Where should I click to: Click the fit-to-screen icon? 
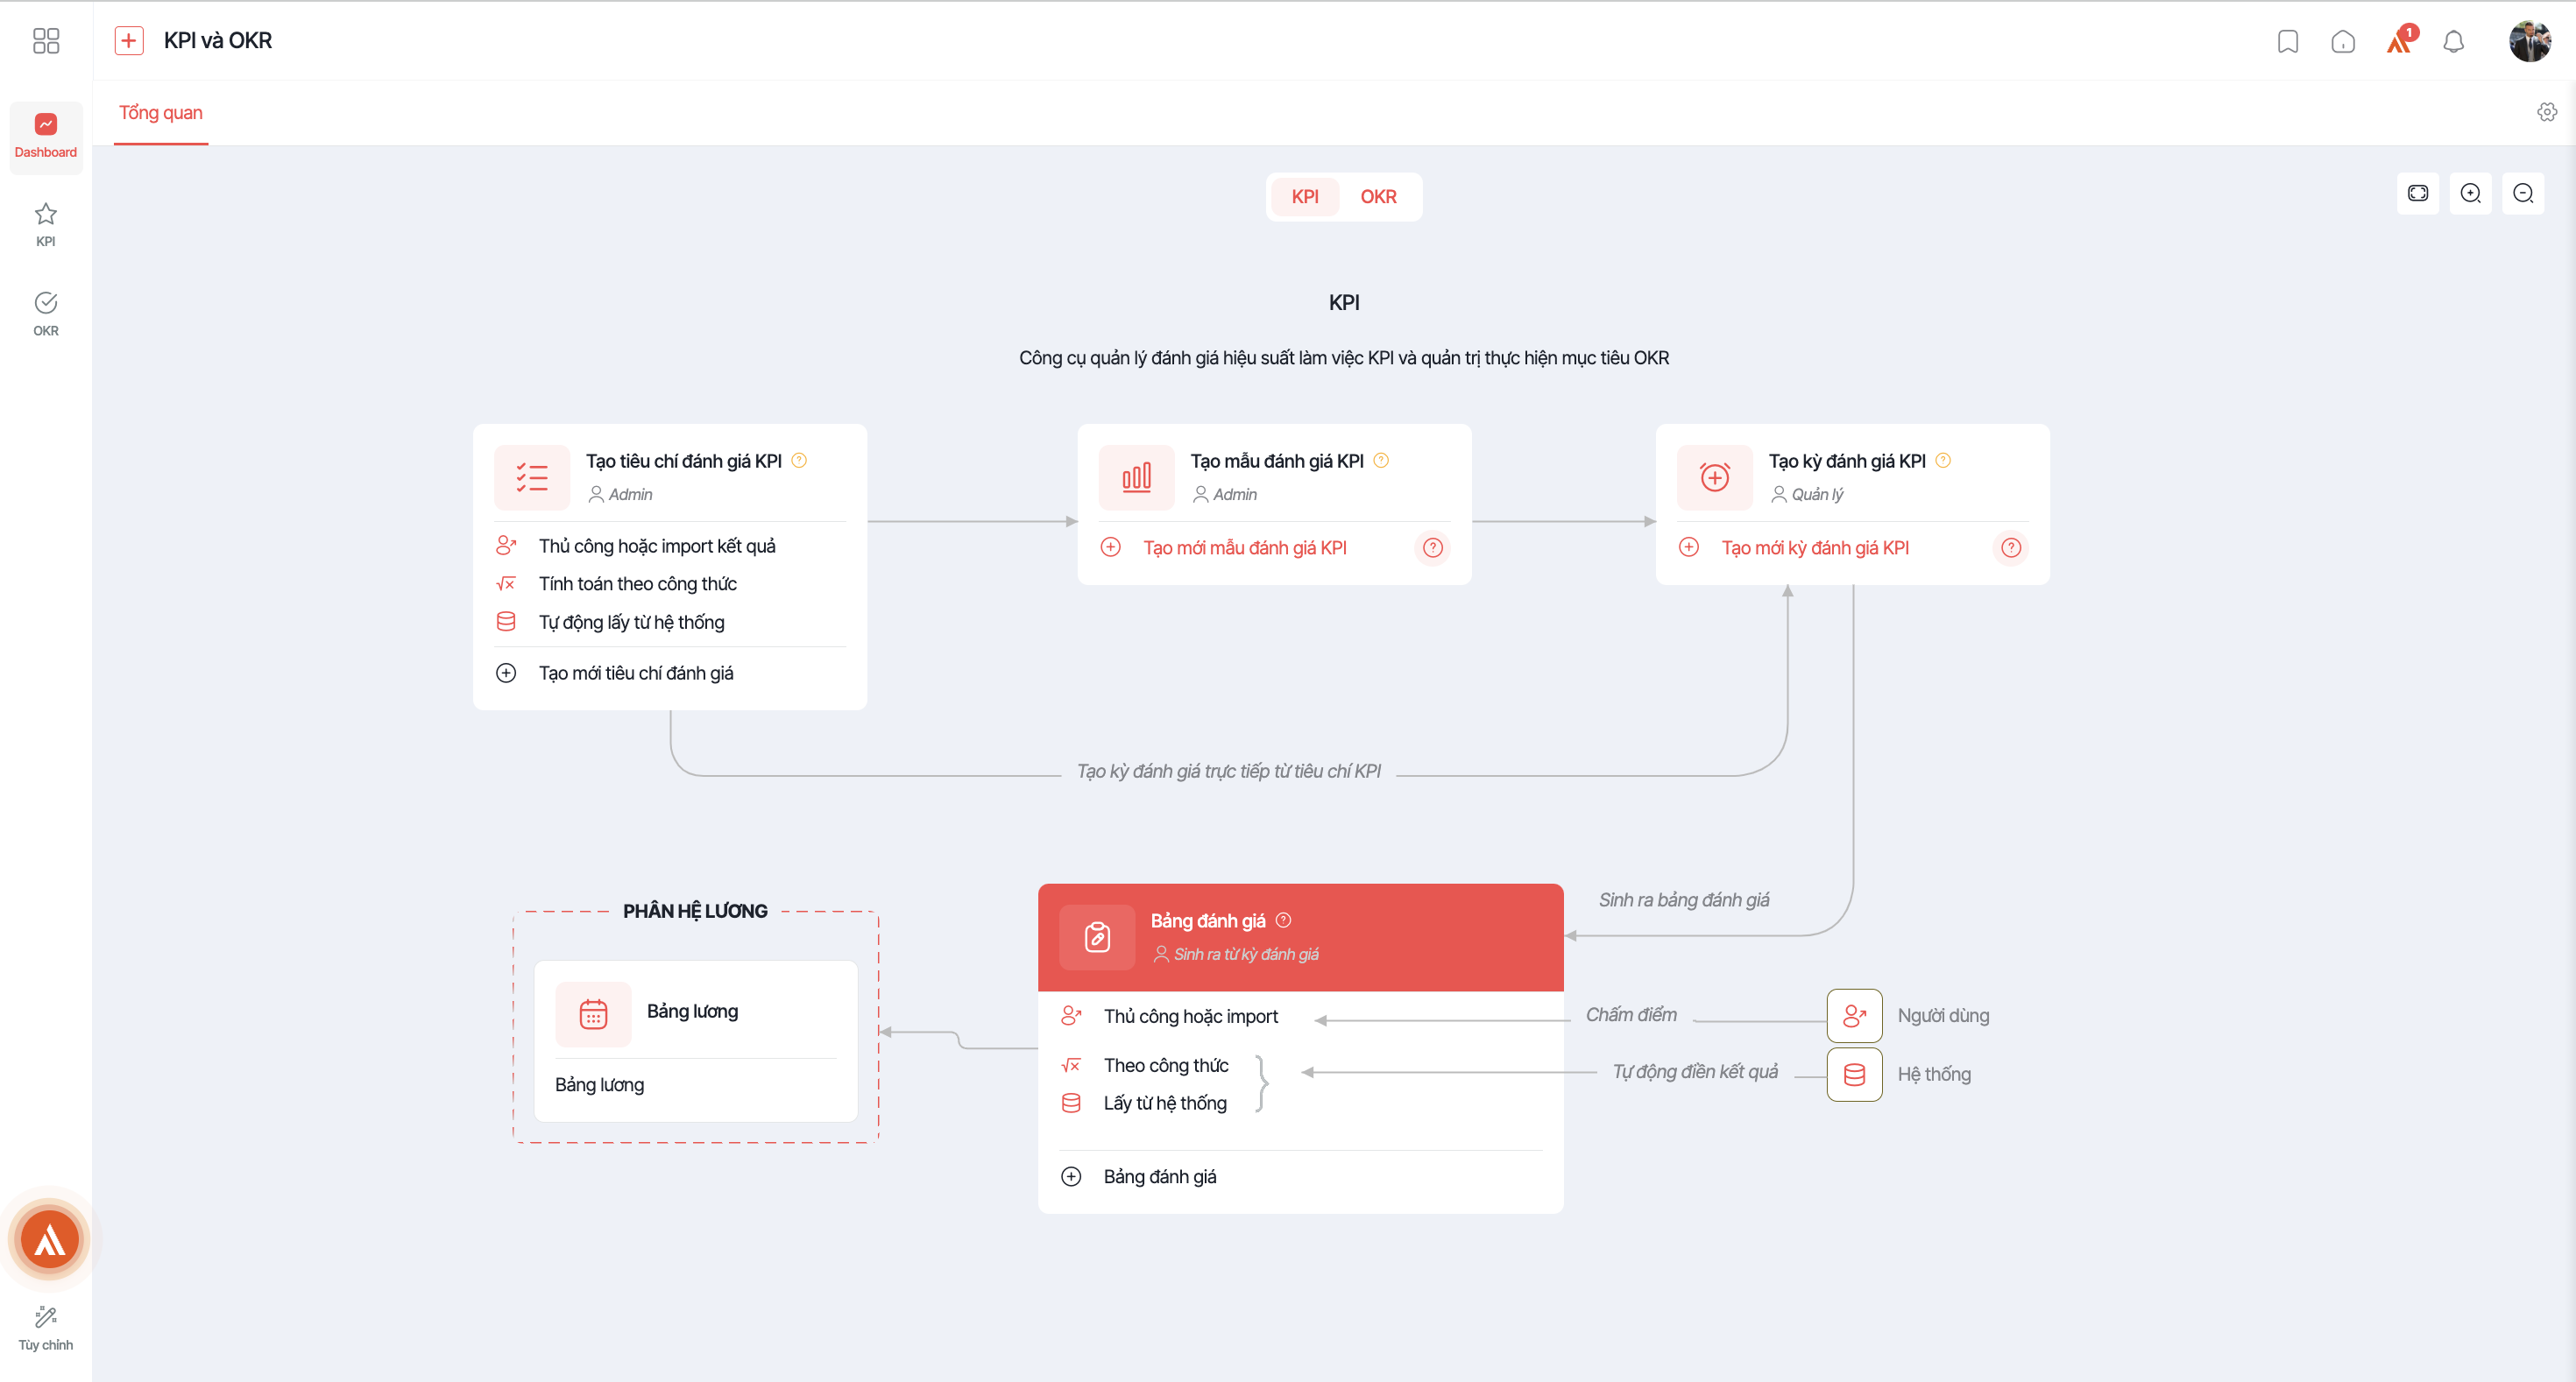[2417, 193]
